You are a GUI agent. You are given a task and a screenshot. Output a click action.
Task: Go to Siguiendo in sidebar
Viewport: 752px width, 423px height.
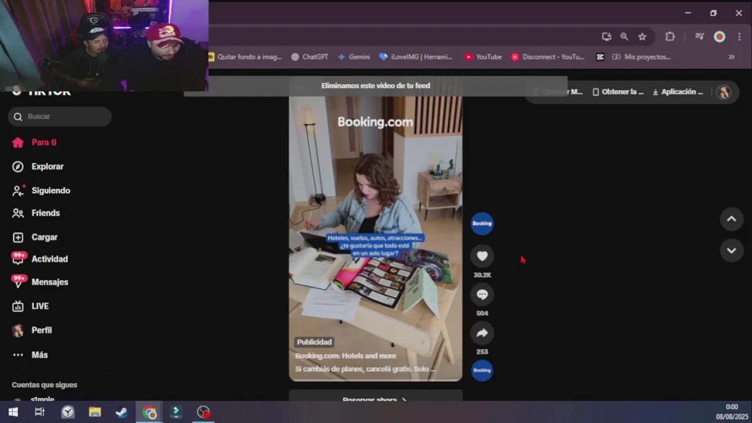pyautogui.click(x=41, y=190)
